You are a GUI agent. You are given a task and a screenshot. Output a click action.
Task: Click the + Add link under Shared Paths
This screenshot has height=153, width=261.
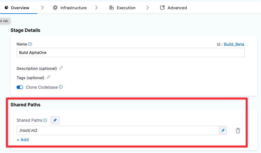[x=23, y=140]
